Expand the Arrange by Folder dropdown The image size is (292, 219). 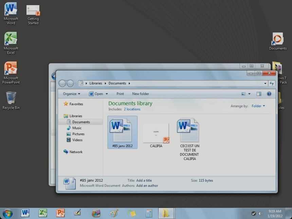coord(258,106)
